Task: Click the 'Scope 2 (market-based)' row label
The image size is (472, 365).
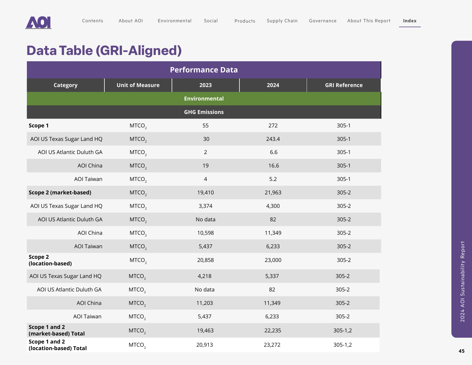Action: pos(60,193)
